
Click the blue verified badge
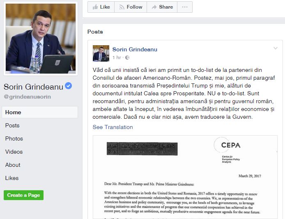pos(68,86)
